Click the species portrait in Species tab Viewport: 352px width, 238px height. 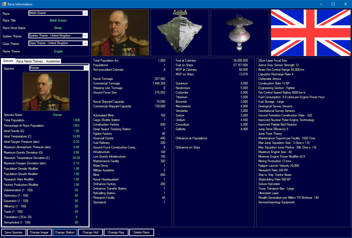tap(46, 91)
